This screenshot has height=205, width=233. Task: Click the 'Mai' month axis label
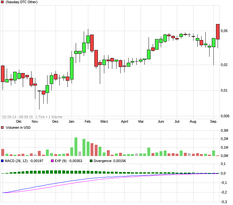click(x=141, y=122)
